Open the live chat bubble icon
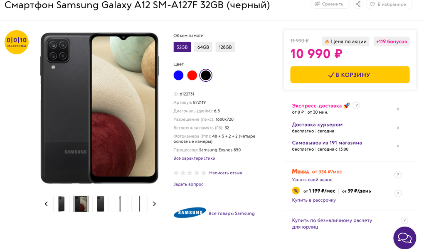Image resolution: width=424 pixels, height=249 pixels. pyautogui.click(x=404, y=238)
